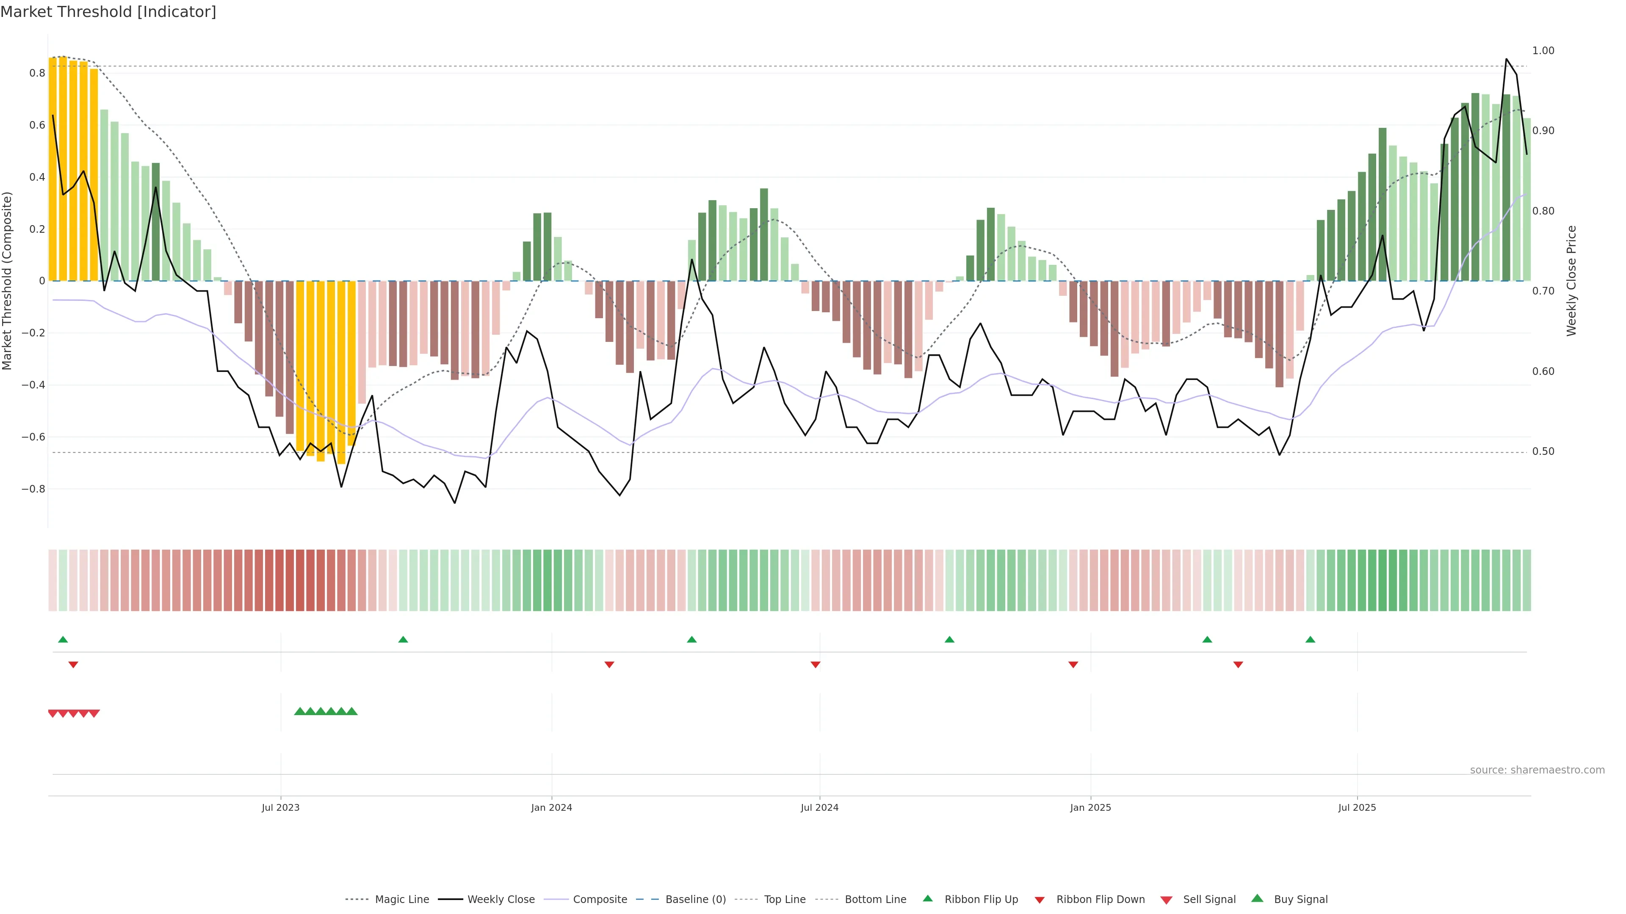Click the Jan 2024 x-axis label
The height and width of the screenshot is (914, 1626).
(551, 807)
